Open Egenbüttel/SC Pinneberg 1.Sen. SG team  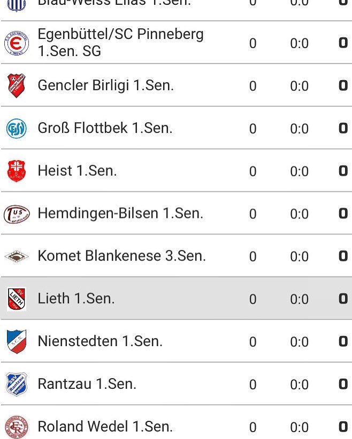tap(120, 43)
